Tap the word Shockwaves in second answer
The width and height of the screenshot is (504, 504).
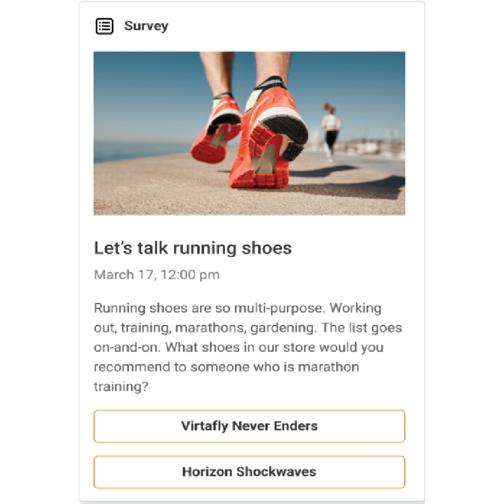pos(276,472)
